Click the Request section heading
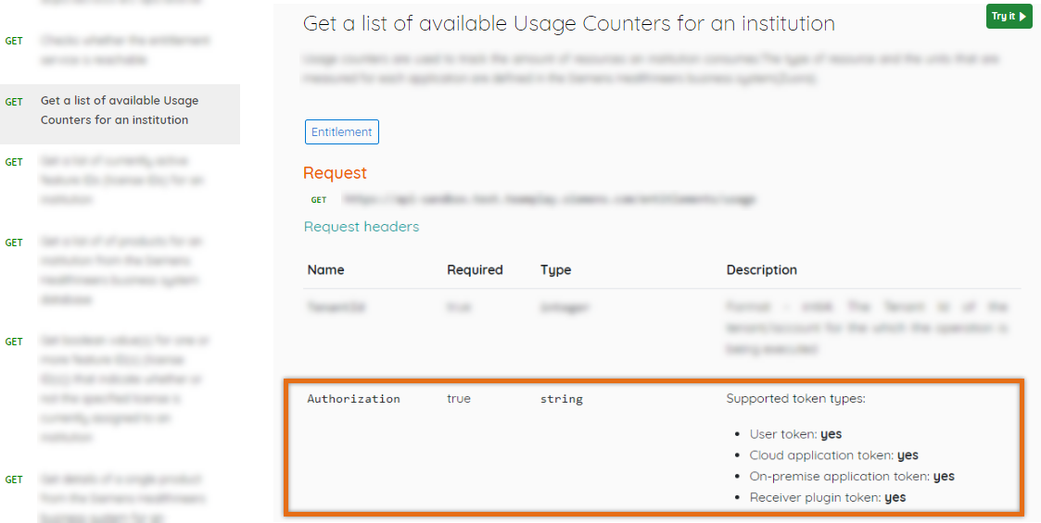This screenshot has height=523, width=1041. (x=335, y=173)
